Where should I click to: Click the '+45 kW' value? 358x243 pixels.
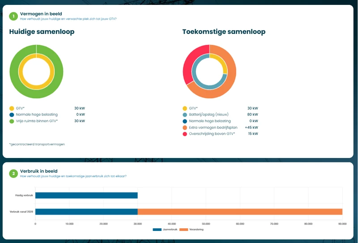251,128
